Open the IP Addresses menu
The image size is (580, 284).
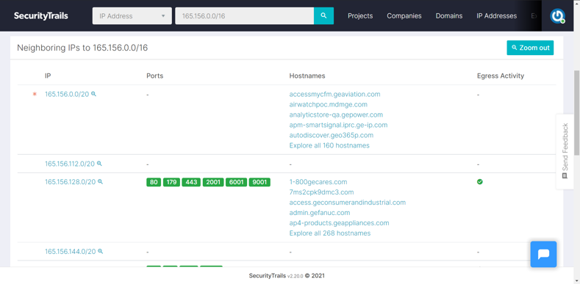(x=497, y=16)
